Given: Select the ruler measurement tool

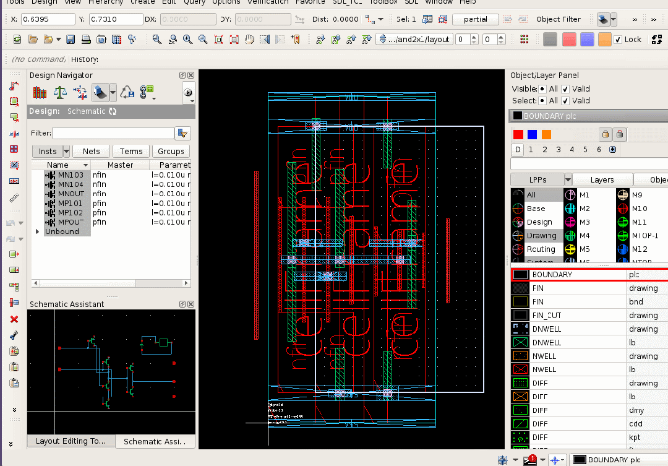Looking at the screenshot, I should 14,198.
